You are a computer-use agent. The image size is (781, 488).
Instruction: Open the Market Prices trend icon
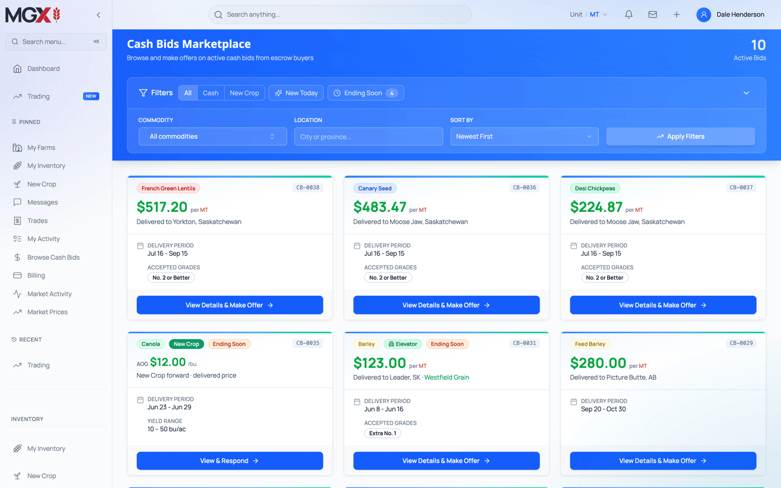pos(18,312)
